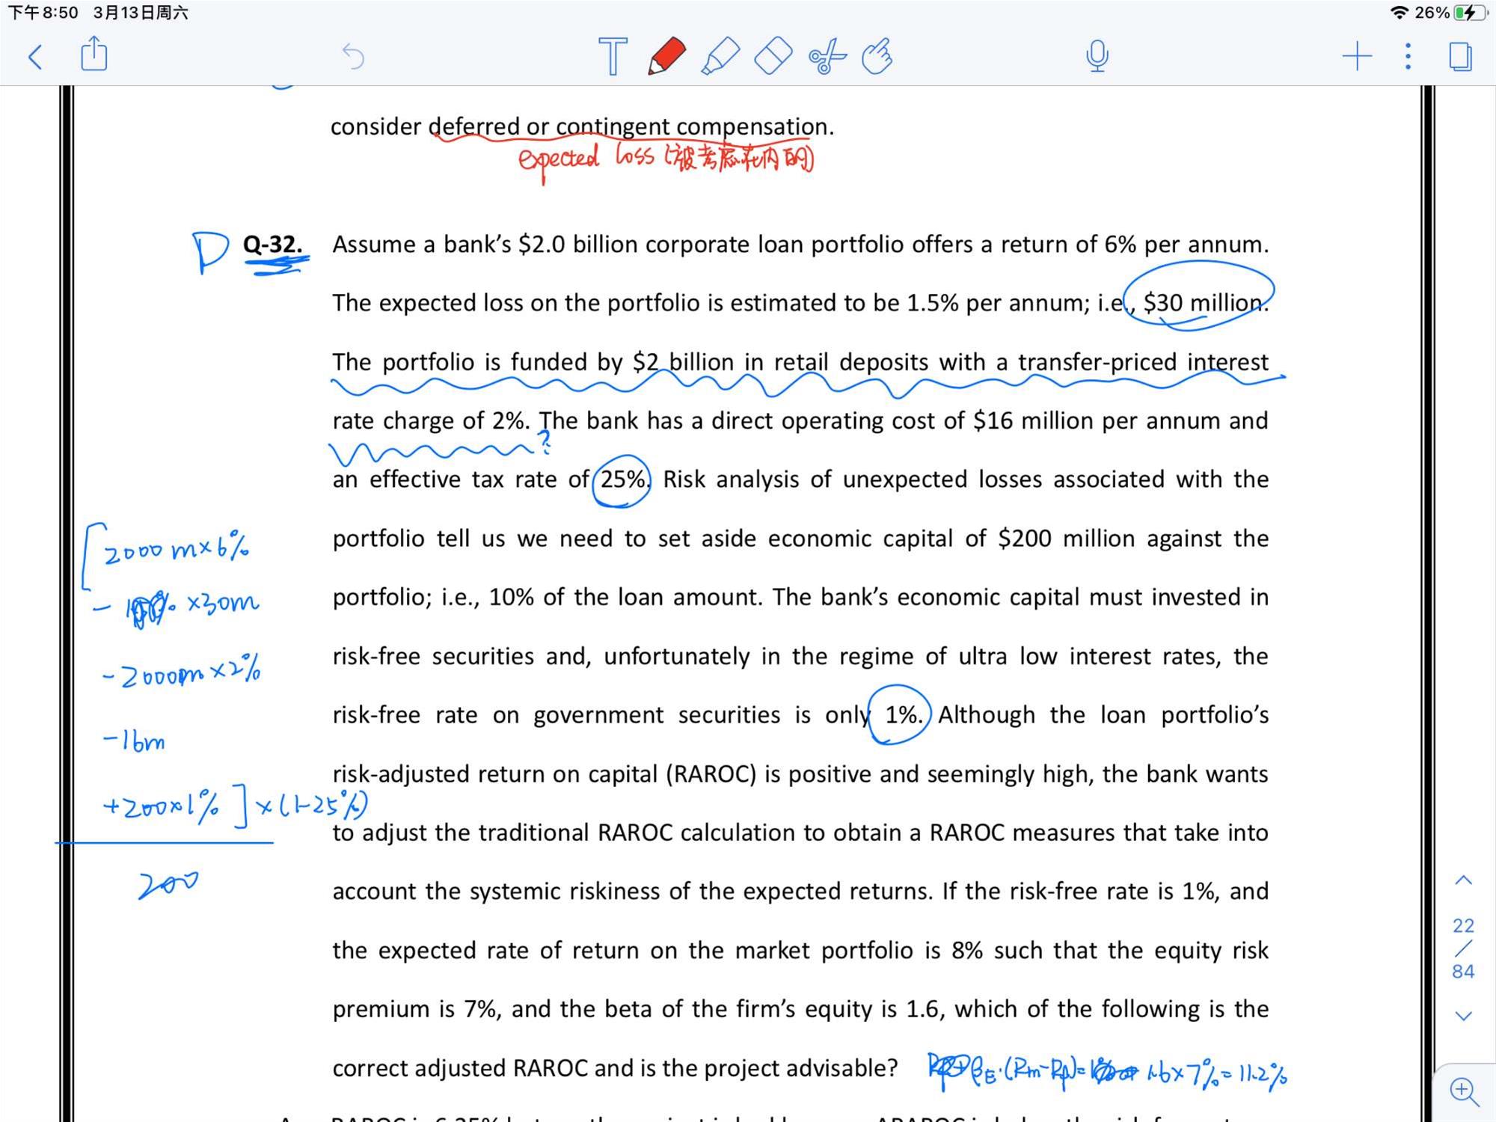Open the three-dot more options menu
This screenshot has width=1496, height=1122.
(x=1408, y=57)
